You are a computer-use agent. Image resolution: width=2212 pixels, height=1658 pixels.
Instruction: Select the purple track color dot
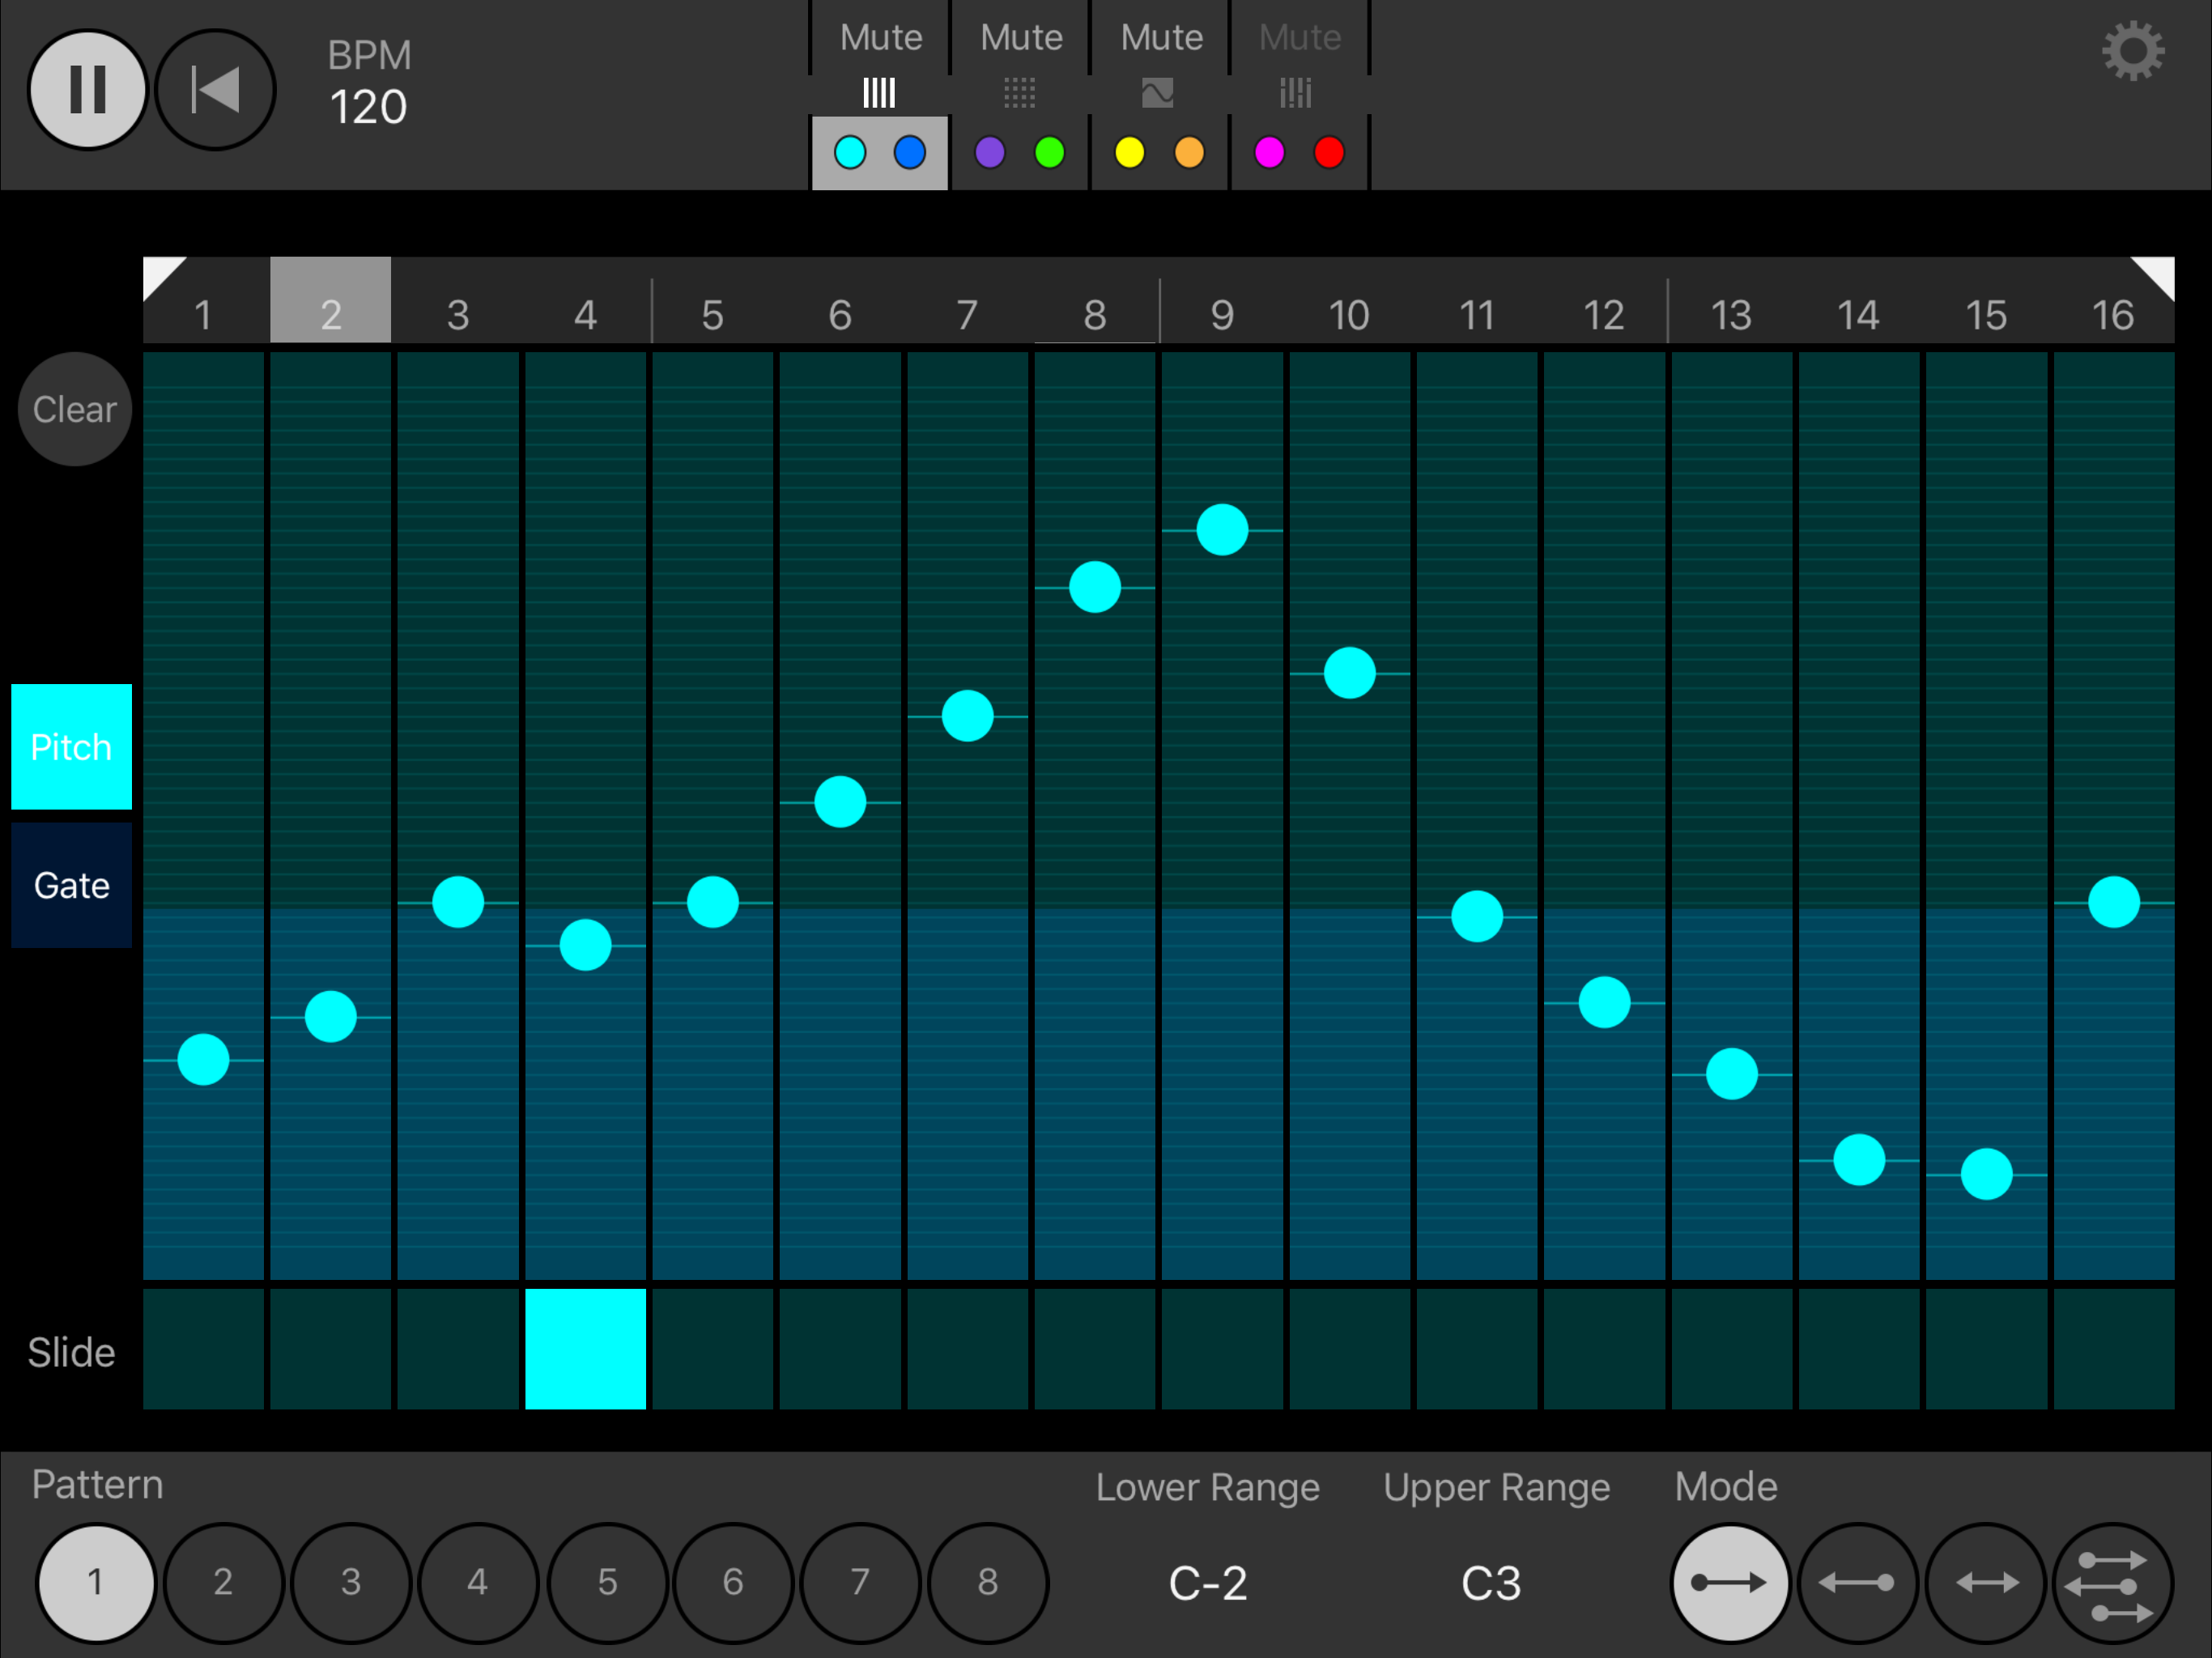[989, 153]
